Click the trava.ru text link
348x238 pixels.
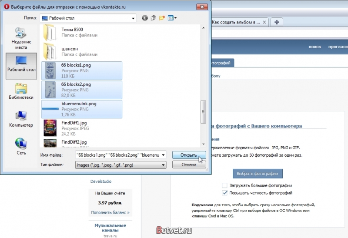[110, 236]
